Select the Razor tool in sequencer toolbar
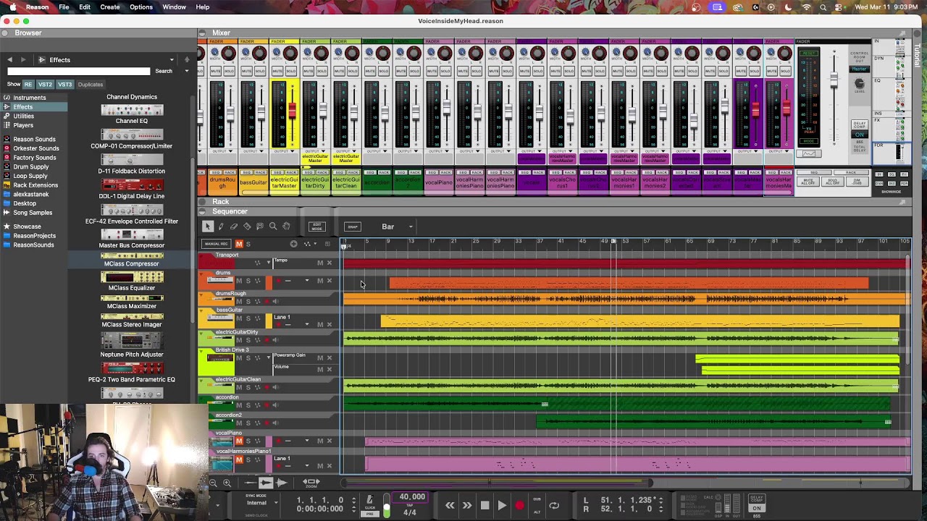This screenshot has width=927, height=521. (x=247, y=226)
